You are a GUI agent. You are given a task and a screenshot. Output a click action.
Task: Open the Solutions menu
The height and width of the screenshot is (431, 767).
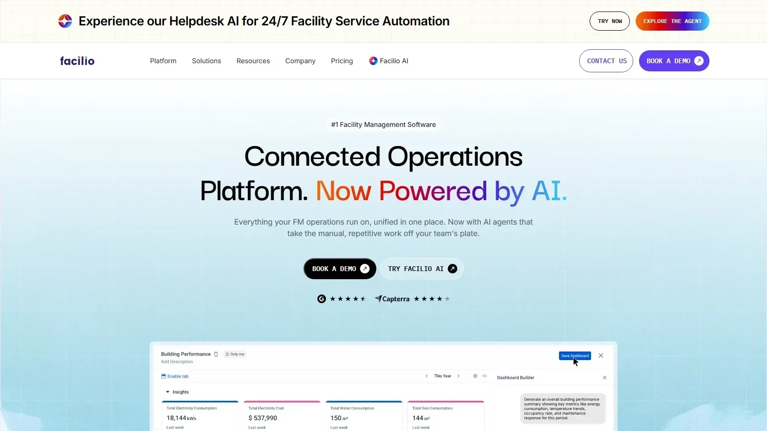[x=207, y=61]
